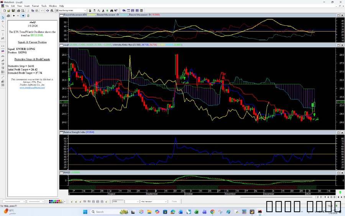Click the Windows Start button
This screenshot has height=216, width=345.
pos(85,212)
